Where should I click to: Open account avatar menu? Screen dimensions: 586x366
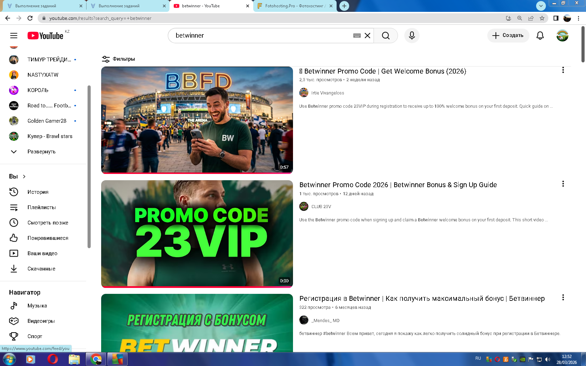tap(562, 36)
